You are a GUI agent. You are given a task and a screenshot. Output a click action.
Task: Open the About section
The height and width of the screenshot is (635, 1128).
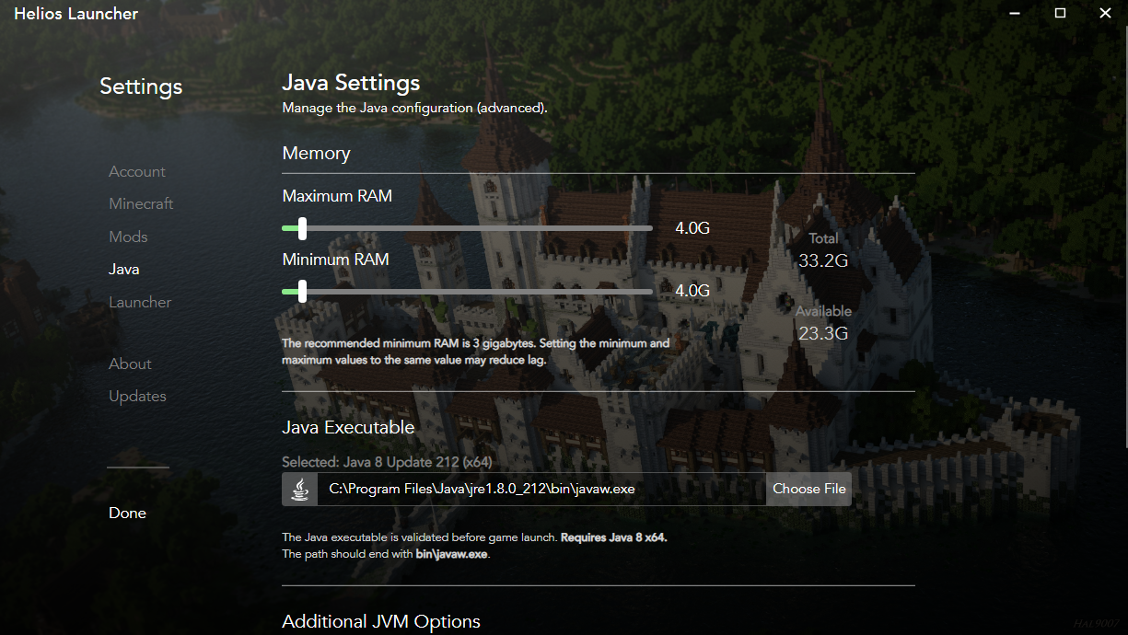tap(130, 364)
